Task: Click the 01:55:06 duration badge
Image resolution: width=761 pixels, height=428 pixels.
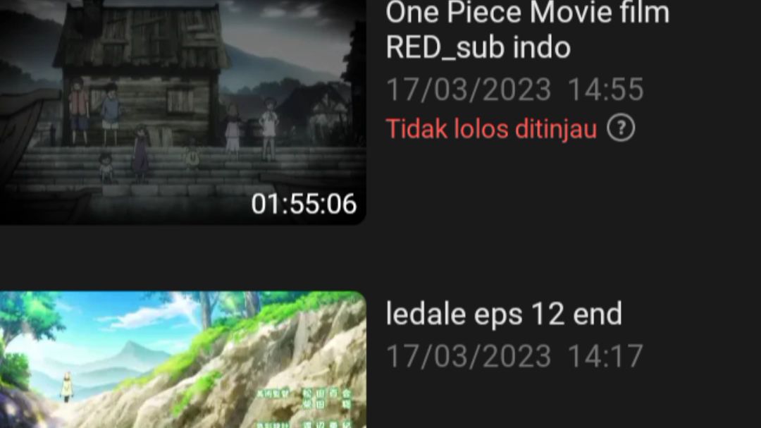Action: point(304,204)
